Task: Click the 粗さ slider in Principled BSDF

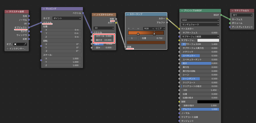Action: coord(200,63)
